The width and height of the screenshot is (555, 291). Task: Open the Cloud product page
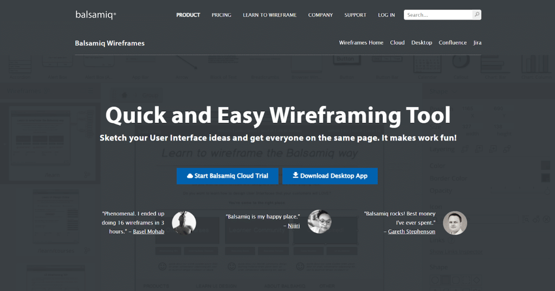click(x=397, y=42)
